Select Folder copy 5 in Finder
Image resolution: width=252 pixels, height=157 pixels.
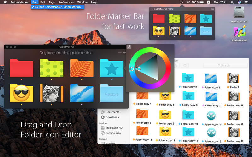click(165, 96)
